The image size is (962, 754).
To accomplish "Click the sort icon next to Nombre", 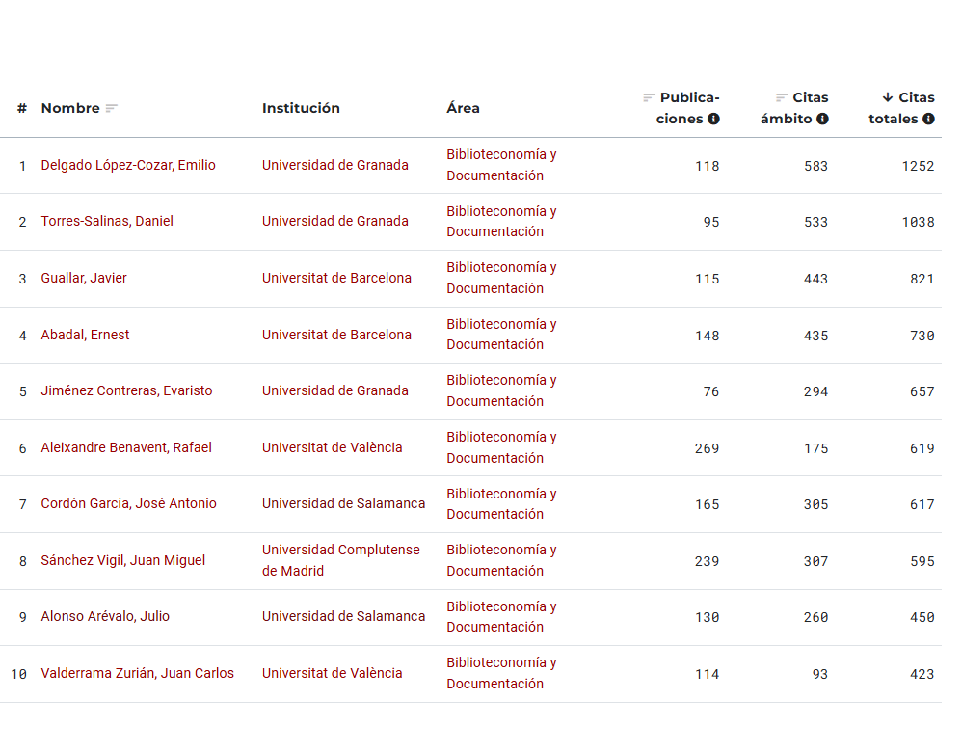I will click(x=112, y=109).
